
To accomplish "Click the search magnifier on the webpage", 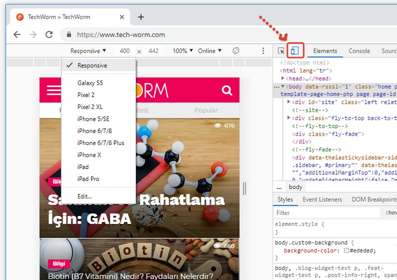I will click(227, 91).
